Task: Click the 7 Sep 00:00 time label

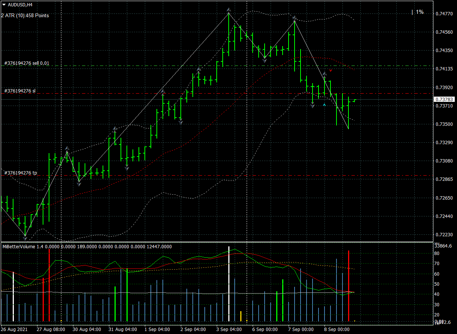Action: (x=301, y=330)
